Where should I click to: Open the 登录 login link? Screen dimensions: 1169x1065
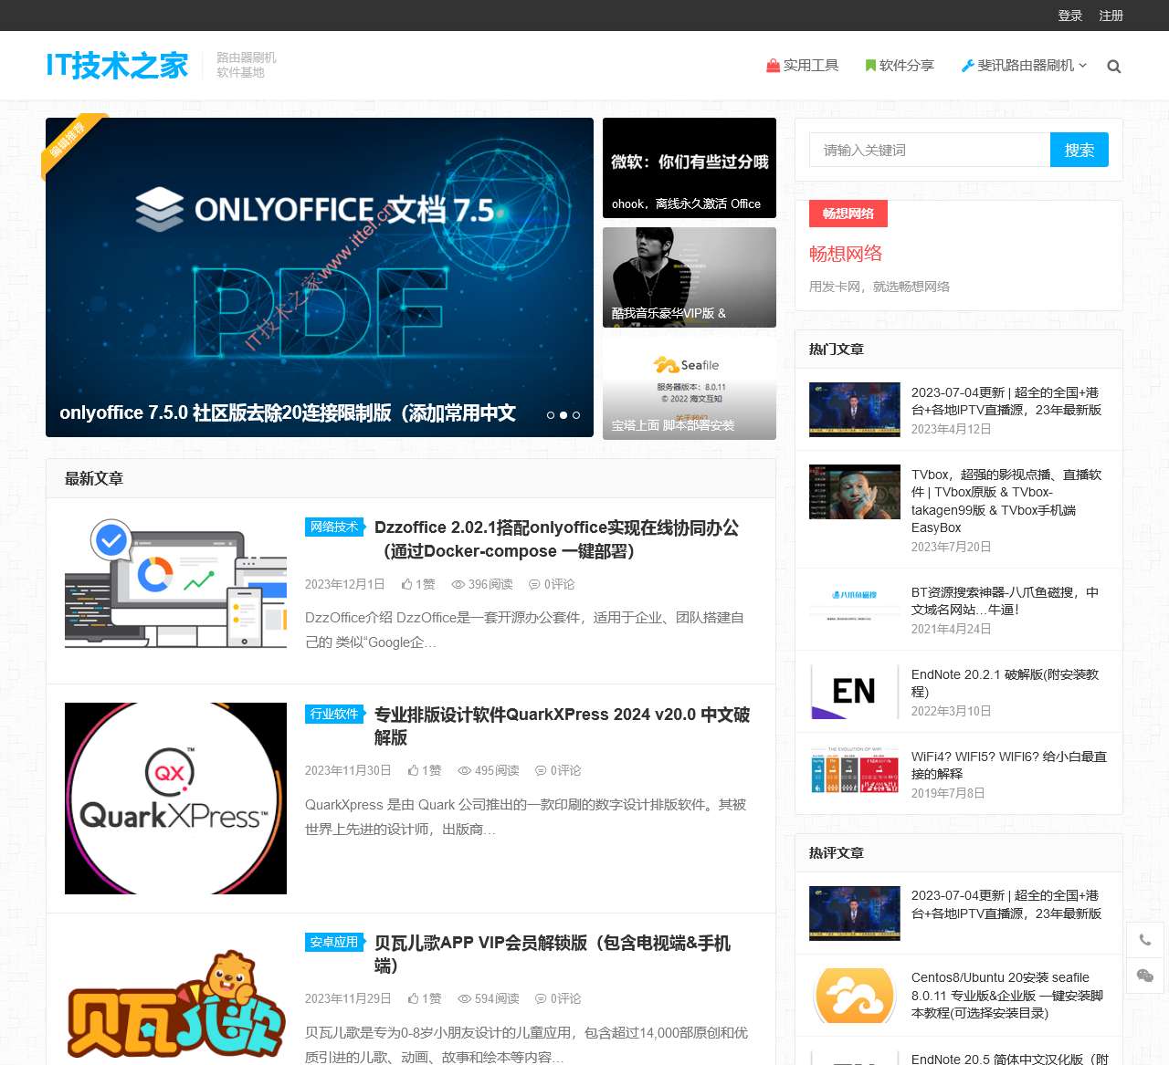pyautogui.click(x=1069, y=16)
